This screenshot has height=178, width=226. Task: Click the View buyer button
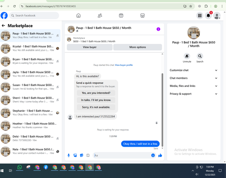[89, 47]
